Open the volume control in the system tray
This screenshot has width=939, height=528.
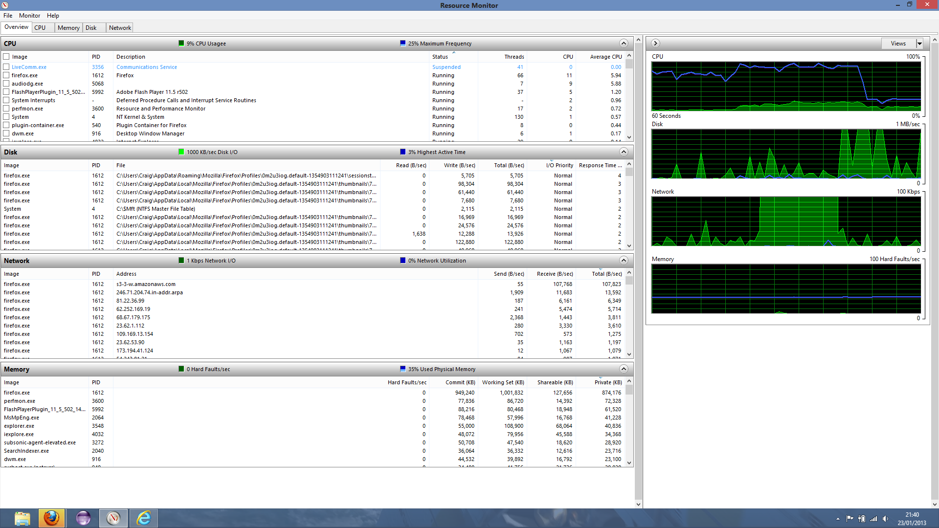point(886,519)
